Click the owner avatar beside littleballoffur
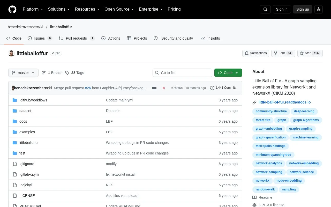 [11, 53]
